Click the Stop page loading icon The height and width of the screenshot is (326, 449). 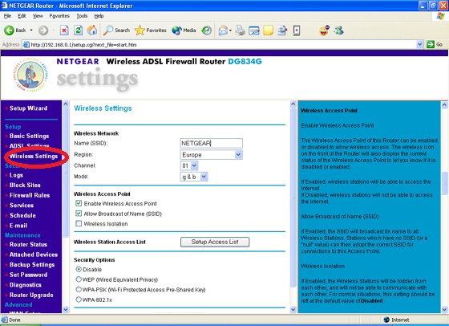point(64,30)
